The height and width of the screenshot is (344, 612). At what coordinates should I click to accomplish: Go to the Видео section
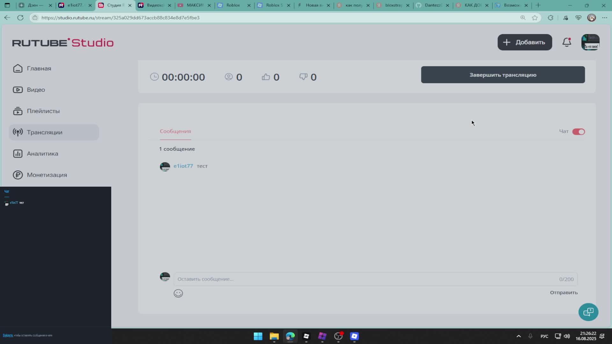click(36, 90)
